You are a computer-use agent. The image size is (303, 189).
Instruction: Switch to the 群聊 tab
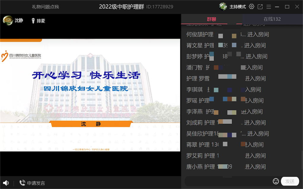[211, 19]
